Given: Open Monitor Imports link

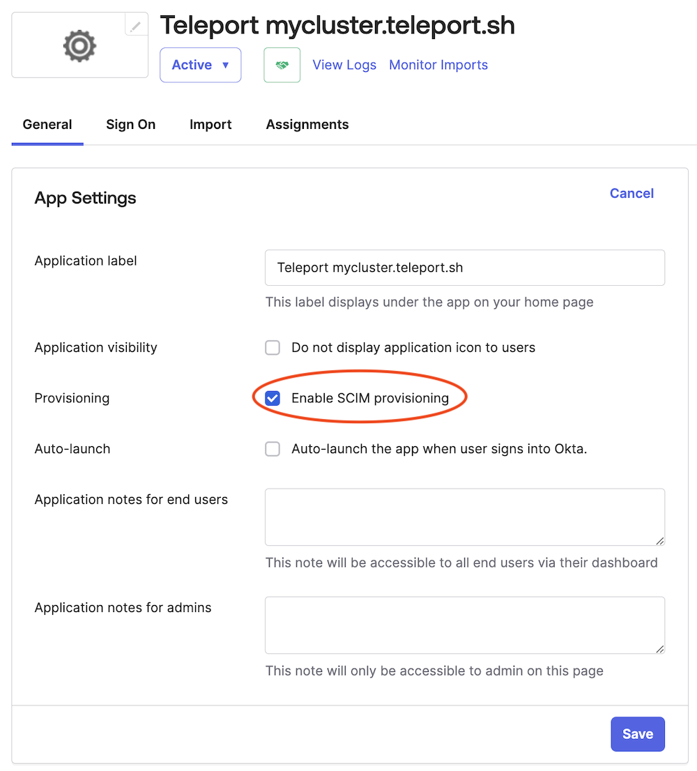Looking at the screenshot, I should coord(438,65).
